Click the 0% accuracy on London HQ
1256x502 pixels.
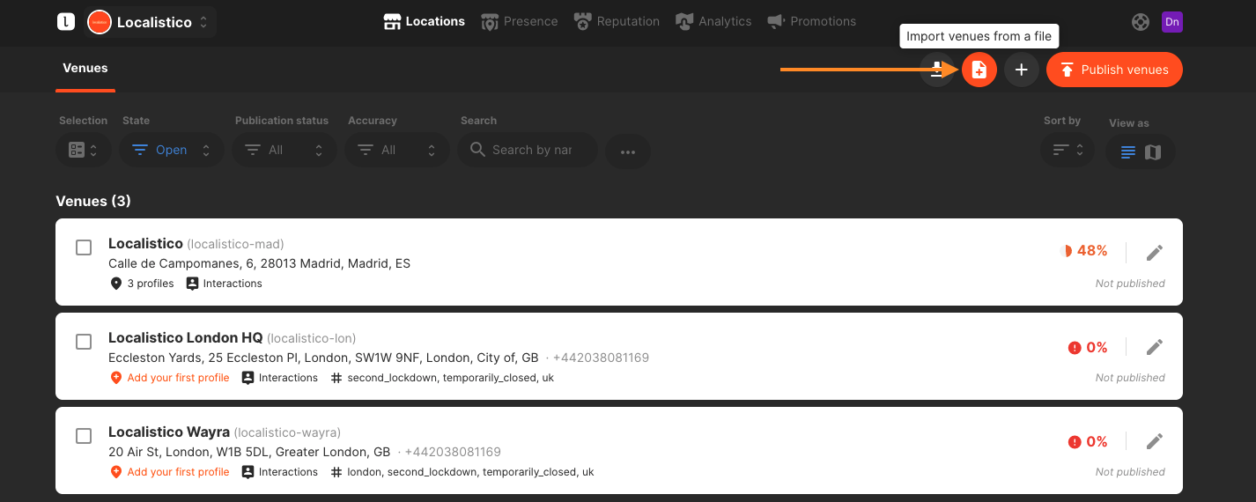pos(1088,348)
